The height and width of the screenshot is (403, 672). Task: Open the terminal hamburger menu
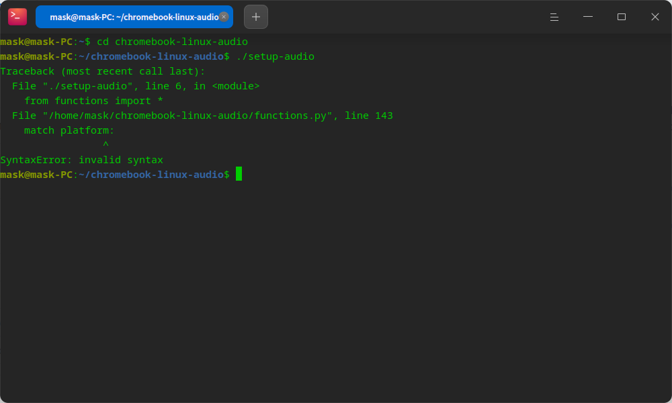click(554, 17)
